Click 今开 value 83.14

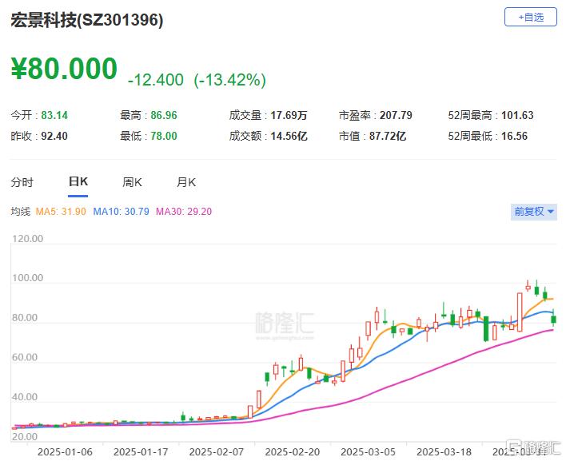pyautogui.click(x=54, y=115)
